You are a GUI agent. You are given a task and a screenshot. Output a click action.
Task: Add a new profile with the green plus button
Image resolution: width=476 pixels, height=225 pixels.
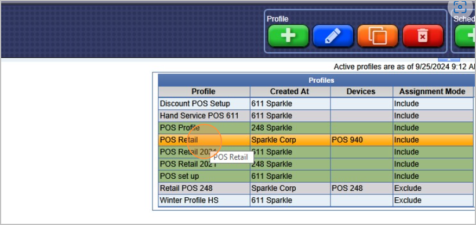coord(288,36)
